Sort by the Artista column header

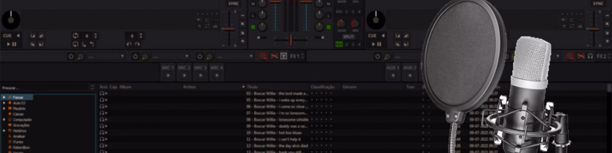(x=189, y=87)
